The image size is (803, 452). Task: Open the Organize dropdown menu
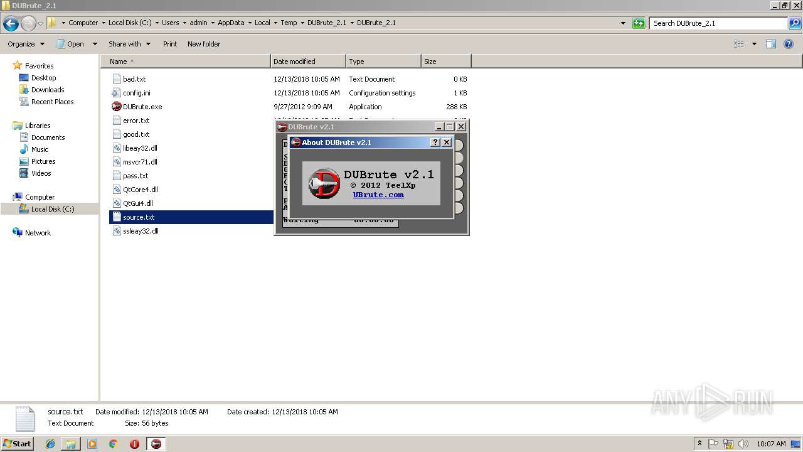click(x=26, y=44)
